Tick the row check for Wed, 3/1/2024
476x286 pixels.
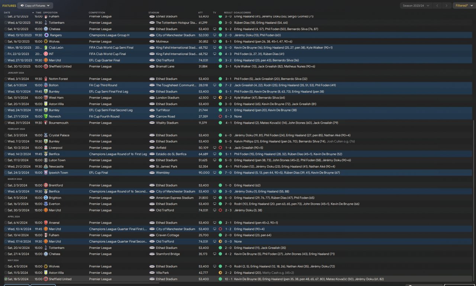(x=6, y=79)
